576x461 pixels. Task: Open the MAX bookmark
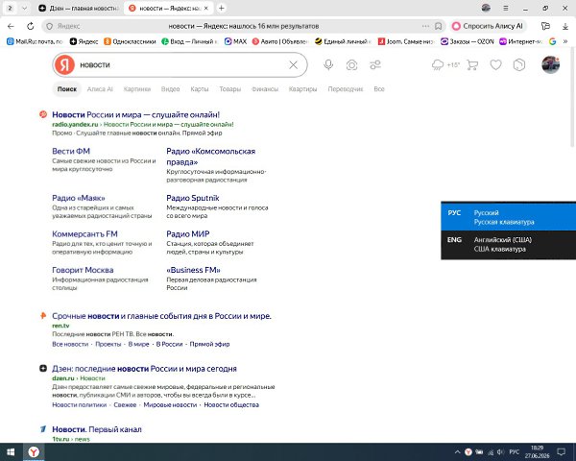pyautogui.click(x=235, y=41)
